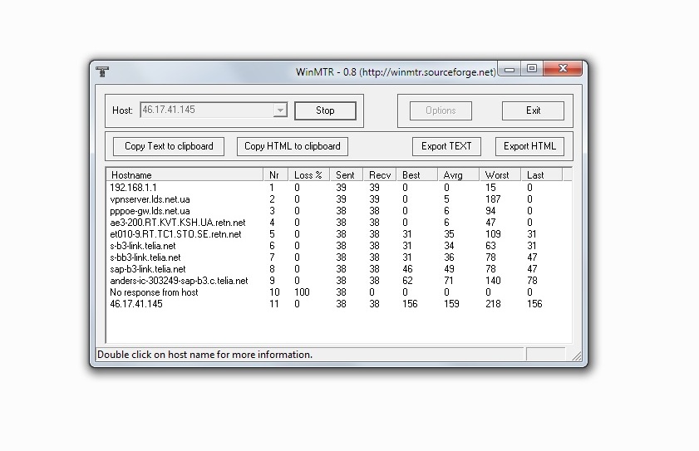Viewport: 699px width, 451px height.
Task: Select the s-b3-link.telia.net host
Action: click(143, 246)
